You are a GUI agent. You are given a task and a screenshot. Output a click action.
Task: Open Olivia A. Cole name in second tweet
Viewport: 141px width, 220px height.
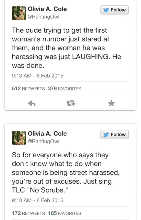[x=47, y=133]
